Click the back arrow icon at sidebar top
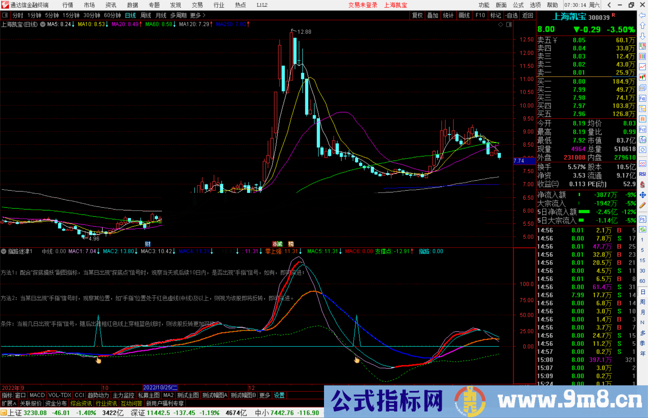Viewport: 648px width, 418px height. tap(643, 15)
